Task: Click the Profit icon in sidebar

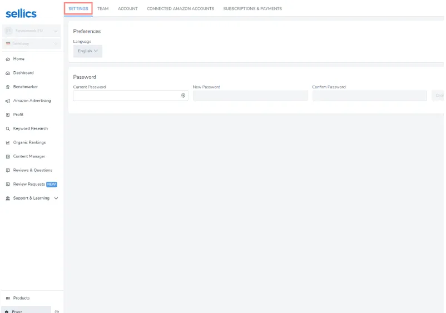Action: (x=8, y=115)
